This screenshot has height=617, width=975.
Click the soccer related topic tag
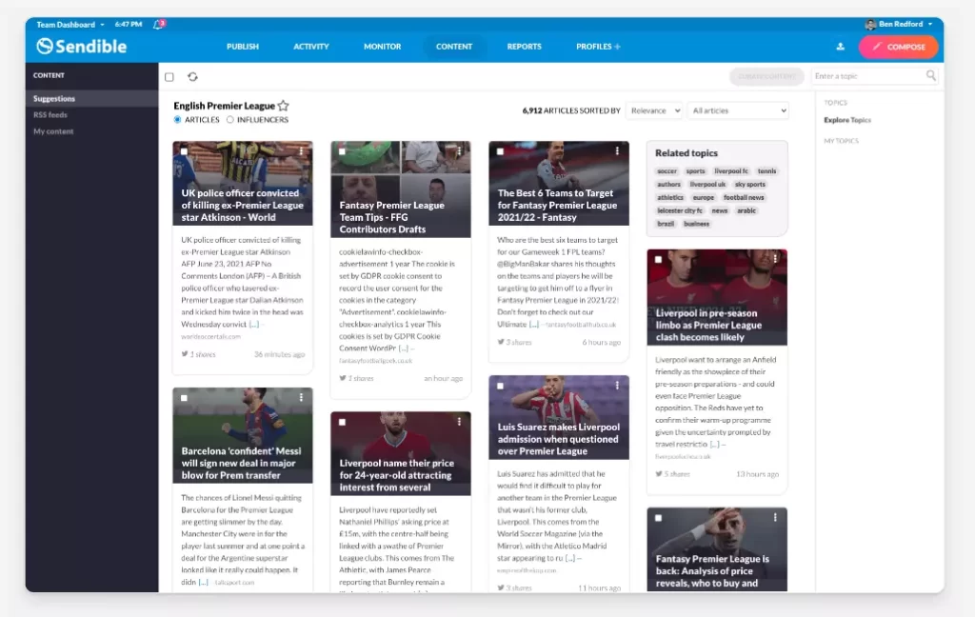click(x=667, y=171)
